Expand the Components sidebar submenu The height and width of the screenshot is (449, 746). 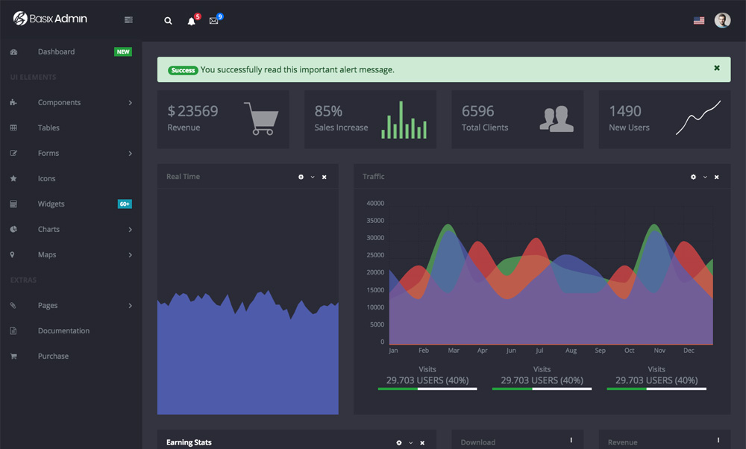coord(71,102)
